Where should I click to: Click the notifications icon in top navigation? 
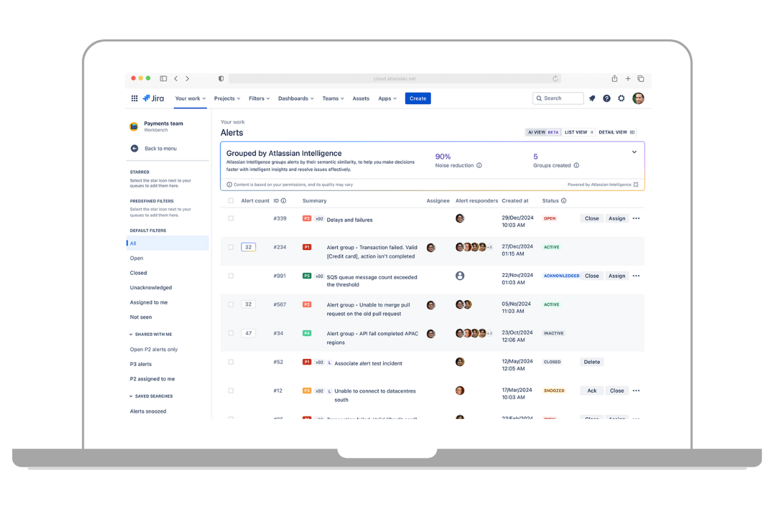[x=591, y=99]
